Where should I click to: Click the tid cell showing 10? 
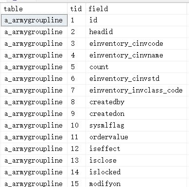pos(76,126)
